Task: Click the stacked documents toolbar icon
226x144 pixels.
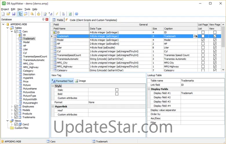Action: [63, 14]
